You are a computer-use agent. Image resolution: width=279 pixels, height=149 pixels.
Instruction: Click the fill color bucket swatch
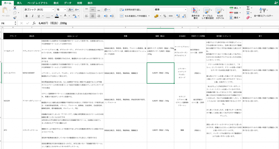point(57,16)
